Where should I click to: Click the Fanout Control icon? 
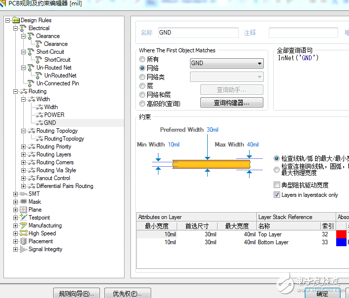(32, 178)
